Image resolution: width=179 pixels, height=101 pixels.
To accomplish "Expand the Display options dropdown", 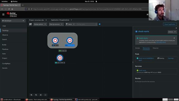I will (x=40, y=24).
